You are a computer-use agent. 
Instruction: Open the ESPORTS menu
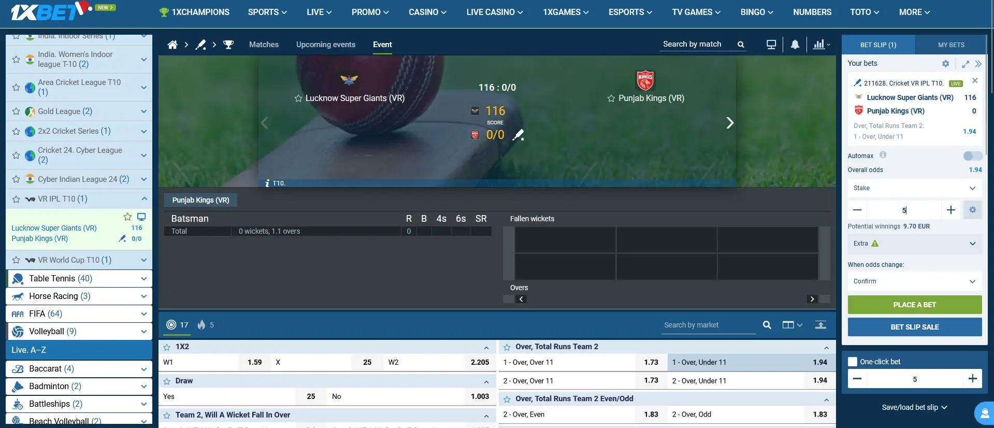click(x=630, y=12)
